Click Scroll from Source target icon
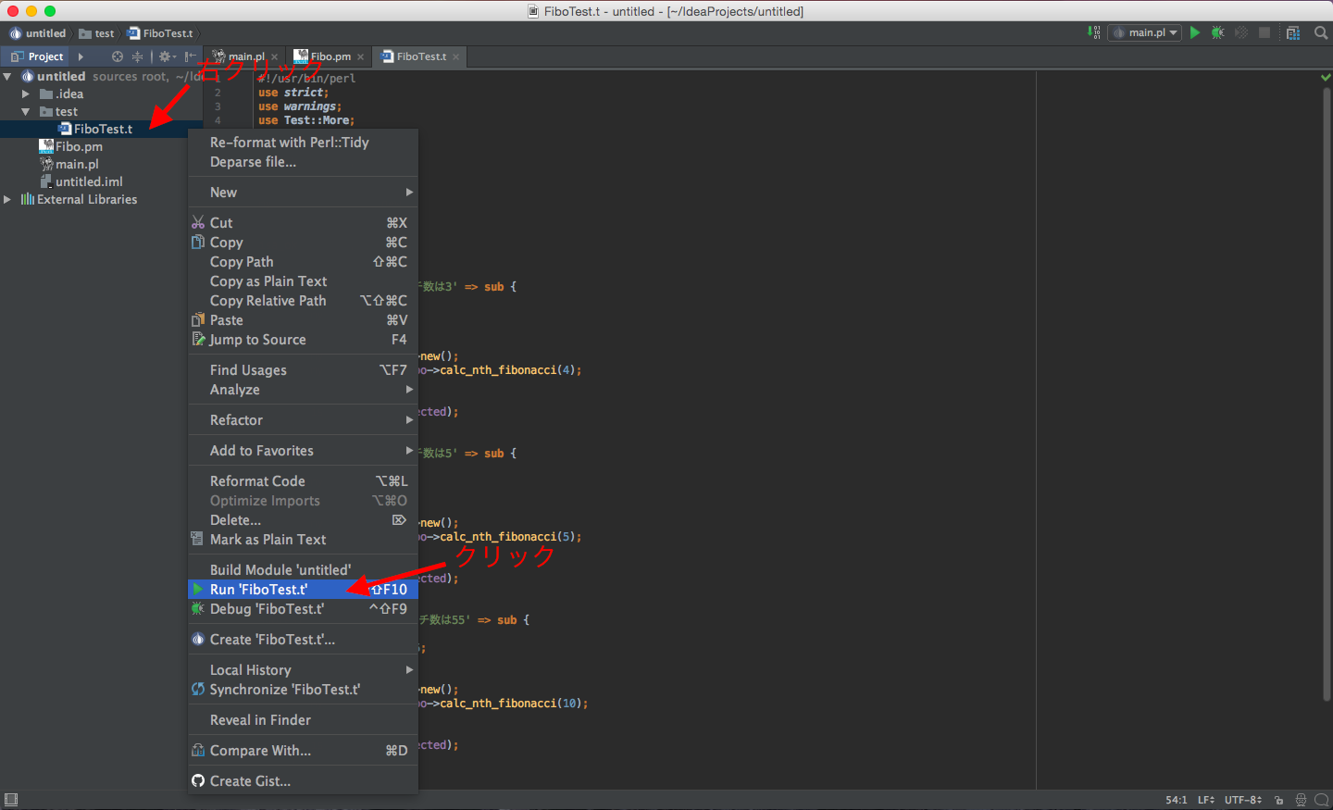The image size is (1333, 810). (118, 56)
